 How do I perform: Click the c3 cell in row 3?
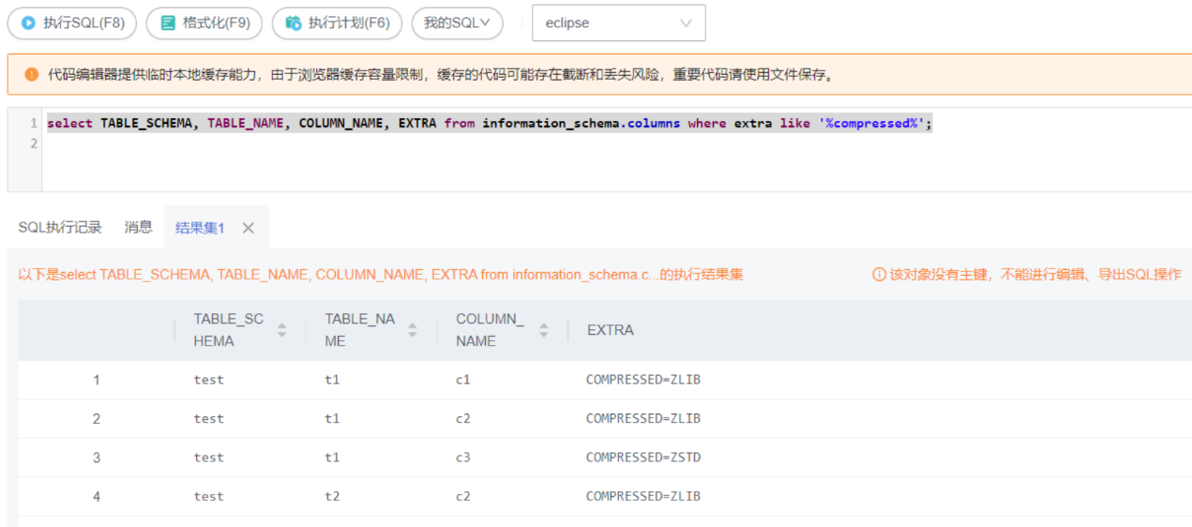(x=463, y=458)
